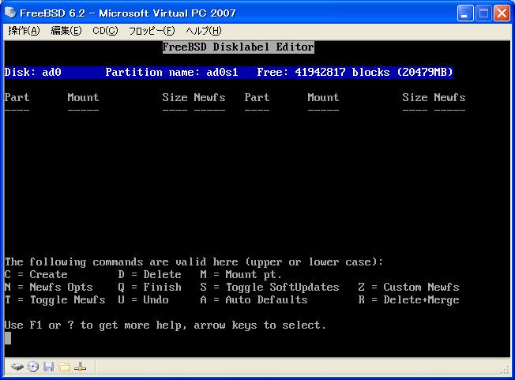The width and height of the screenshot is (515, 380).
Task: Click 'Partition name: ad0s1' text
Action: (171, 72)
